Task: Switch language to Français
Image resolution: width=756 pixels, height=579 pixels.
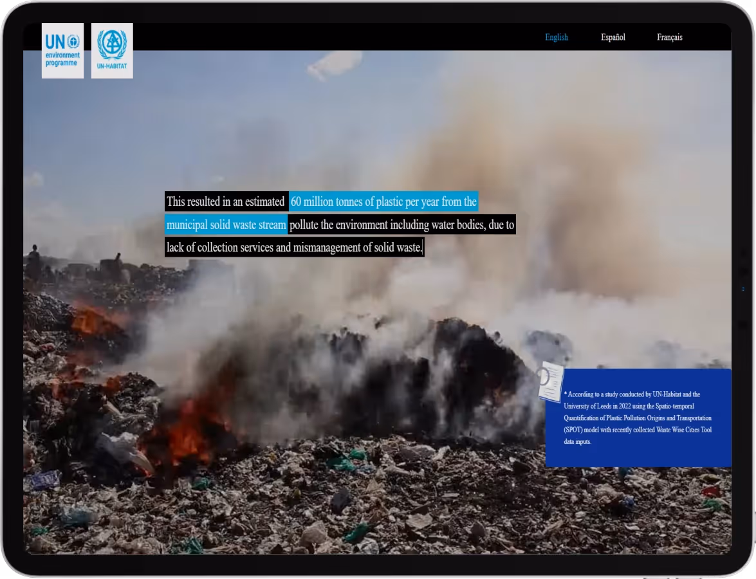Action: 670,37
